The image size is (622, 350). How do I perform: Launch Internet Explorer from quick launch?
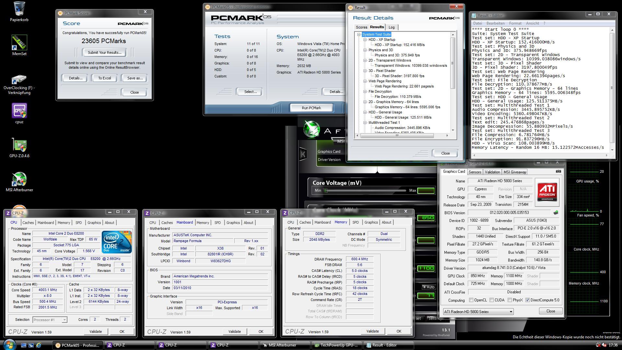(x=39, y=345)
